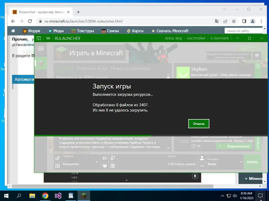
Task: Bookmark this page with the star
Action: (x=234, y=21)
